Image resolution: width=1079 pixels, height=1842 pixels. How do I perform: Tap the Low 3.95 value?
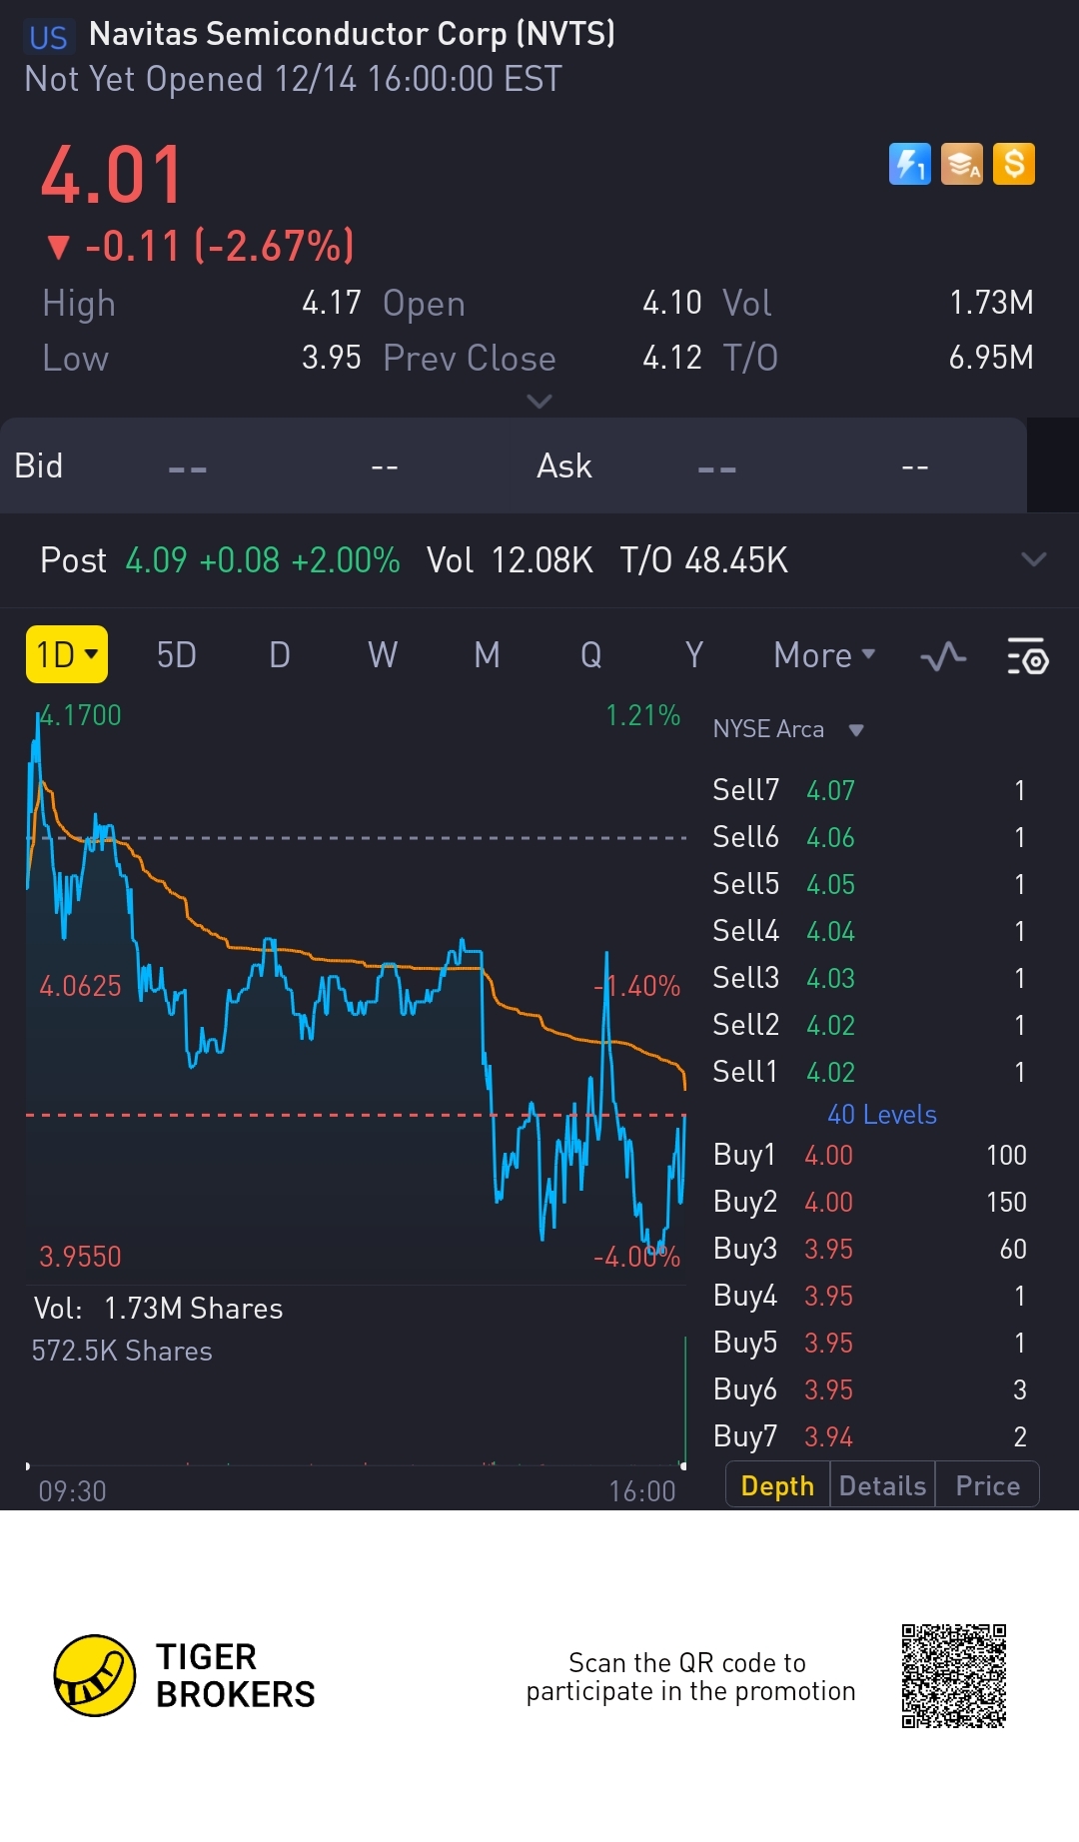click(331, 358)
